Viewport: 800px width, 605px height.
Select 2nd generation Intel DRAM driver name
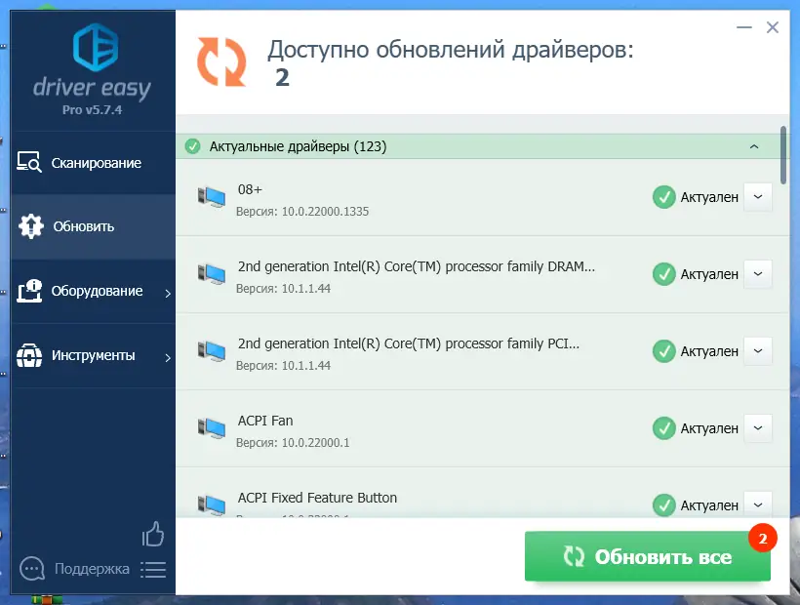(x=417, y=266)
